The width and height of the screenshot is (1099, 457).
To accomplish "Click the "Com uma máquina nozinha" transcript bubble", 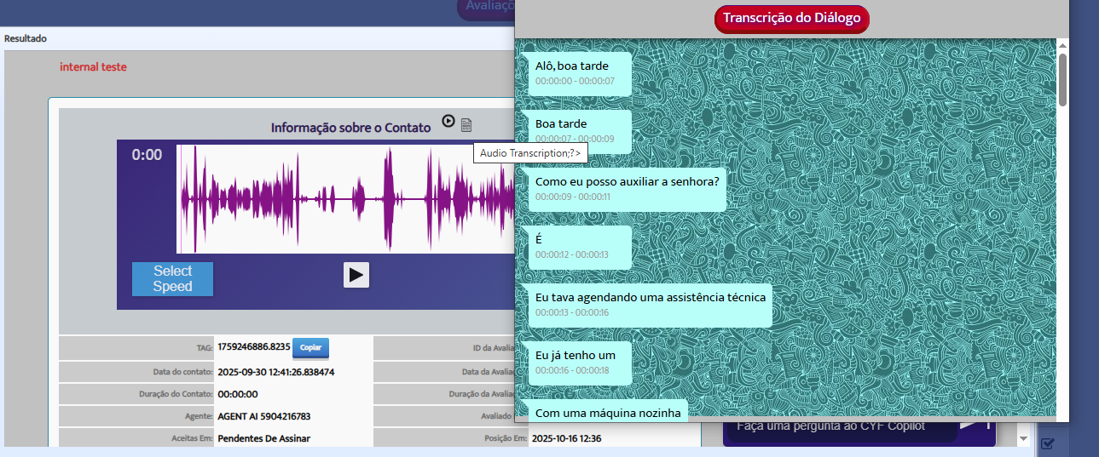I will pos(607,411).
